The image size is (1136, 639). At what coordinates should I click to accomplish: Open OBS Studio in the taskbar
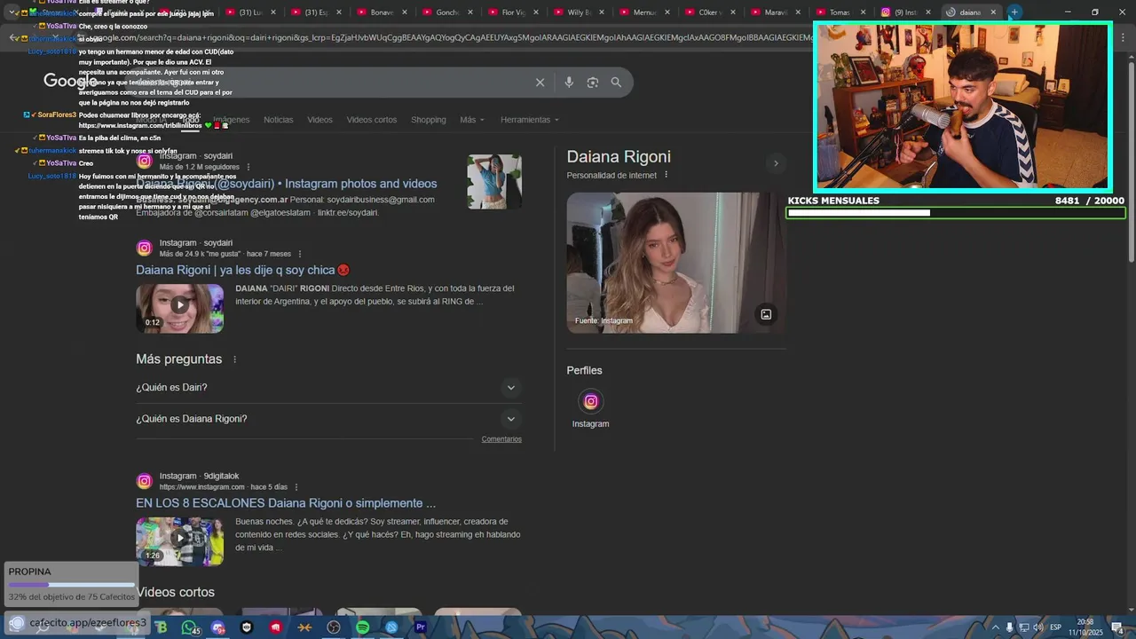point(334,627)
